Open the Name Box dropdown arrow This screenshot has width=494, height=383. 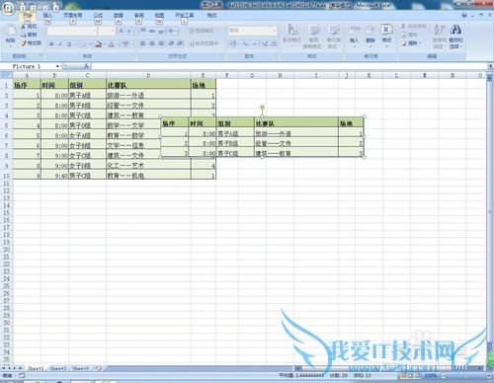[x=57, y=66]
